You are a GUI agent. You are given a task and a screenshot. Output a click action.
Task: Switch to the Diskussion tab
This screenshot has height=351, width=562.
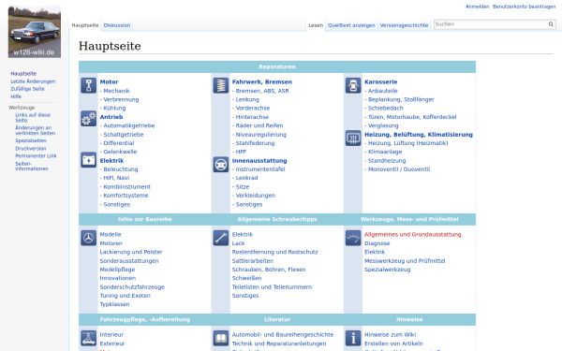coord(117,25)
